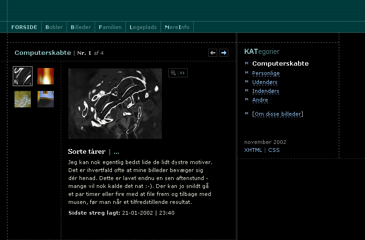Click the Sidste streg lagt date line
The height and width of the screenshot is (240, 365).
pos(121,213)
